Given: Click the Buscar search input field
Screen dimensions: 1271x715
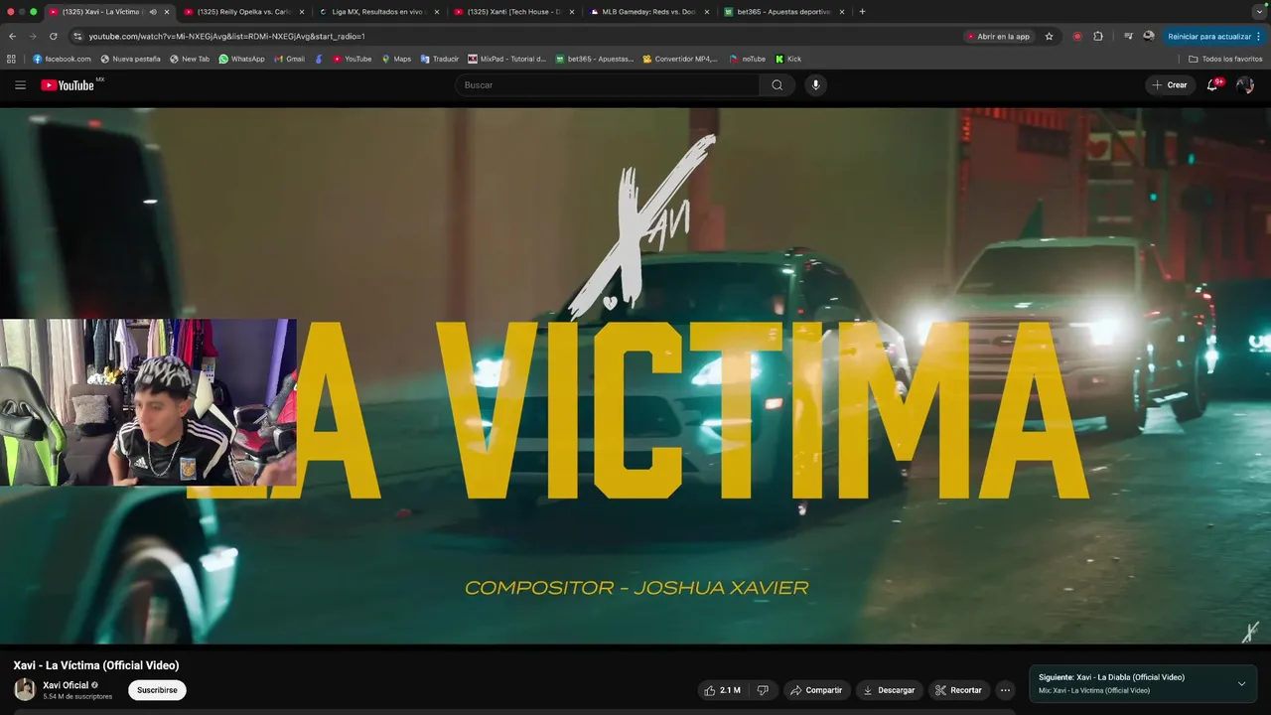Looking at the screenshot, I should pyautogui.click(x=608, y=85).
